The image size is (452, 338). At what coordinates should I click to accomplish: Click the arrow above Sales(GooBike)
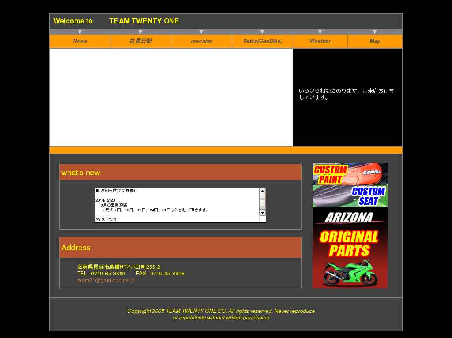tap(262, 32)
